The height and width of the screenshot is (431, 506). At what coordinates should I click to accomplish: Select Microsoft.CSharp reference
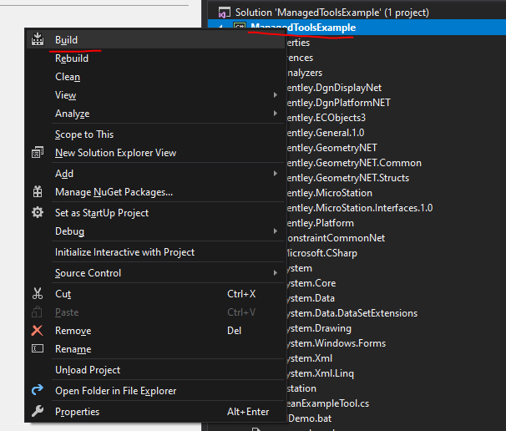321,253
